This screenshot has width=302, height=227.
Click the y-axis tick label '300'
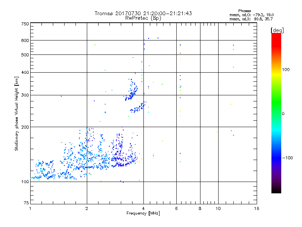pos(25,95)
